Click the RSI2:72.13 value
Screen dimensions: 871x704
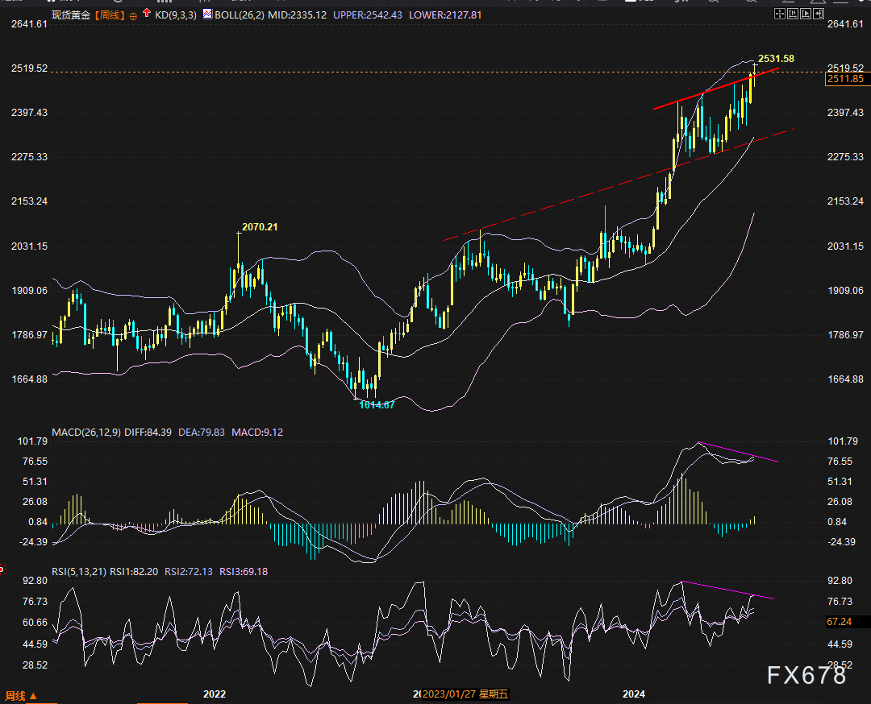[189, 571]
